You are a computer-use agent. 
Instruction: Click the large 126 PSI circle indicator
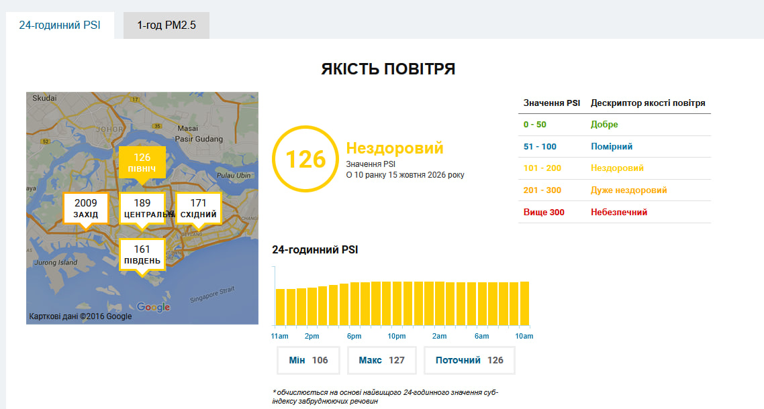tap(305, 159)
